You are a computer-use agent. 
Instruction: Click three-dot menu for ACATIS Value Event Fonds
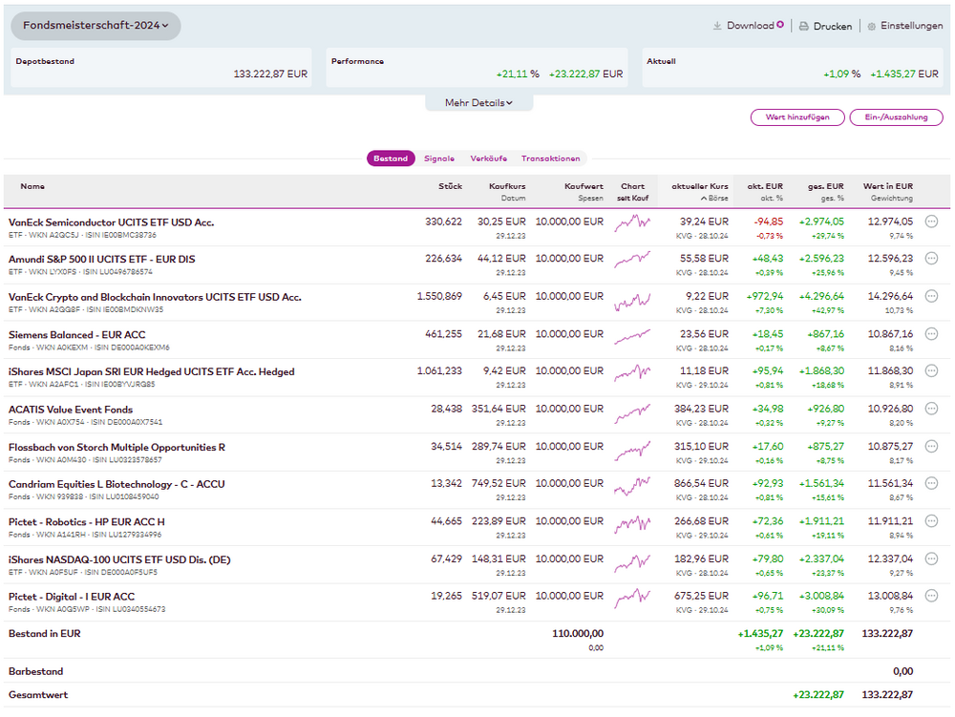[932, 410]
